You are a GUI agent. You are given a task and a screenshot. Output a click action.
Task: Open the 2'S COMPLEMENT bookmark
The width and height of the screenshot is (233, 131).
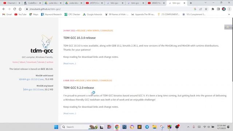click(169, 15)
